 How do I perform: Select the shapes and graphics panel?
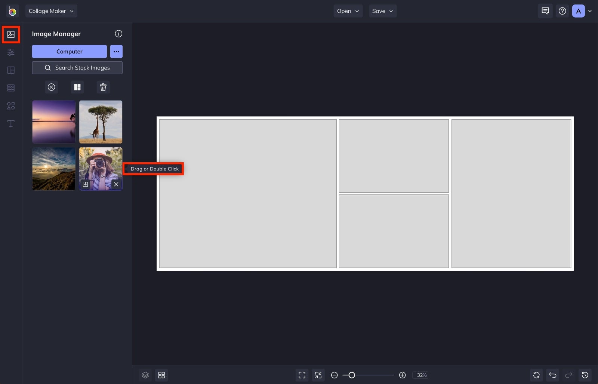(11, 106)
